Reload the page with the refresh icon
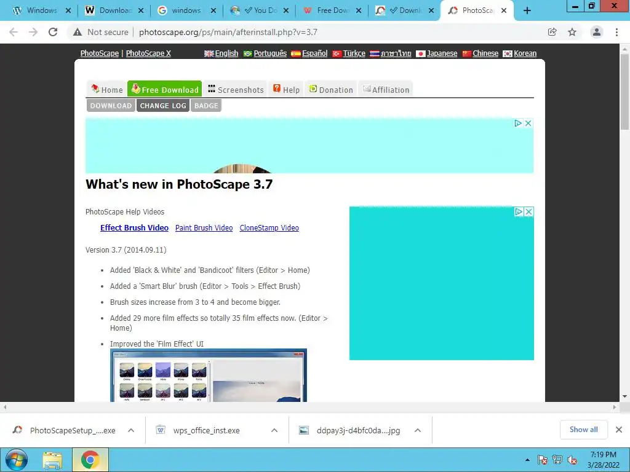The image size is (630, 472). point(53,32)
